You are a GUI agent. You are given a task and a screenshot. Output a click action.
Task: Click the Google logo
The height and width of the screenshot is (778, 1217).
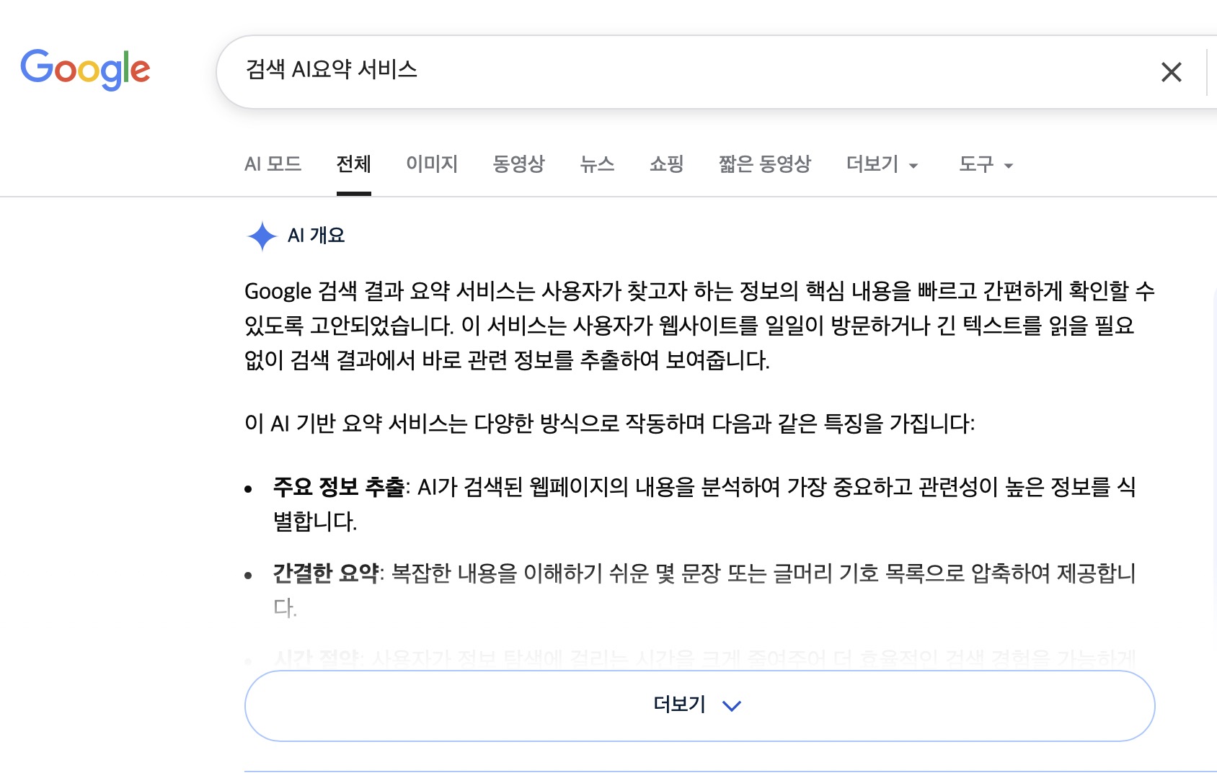(85, 70)
